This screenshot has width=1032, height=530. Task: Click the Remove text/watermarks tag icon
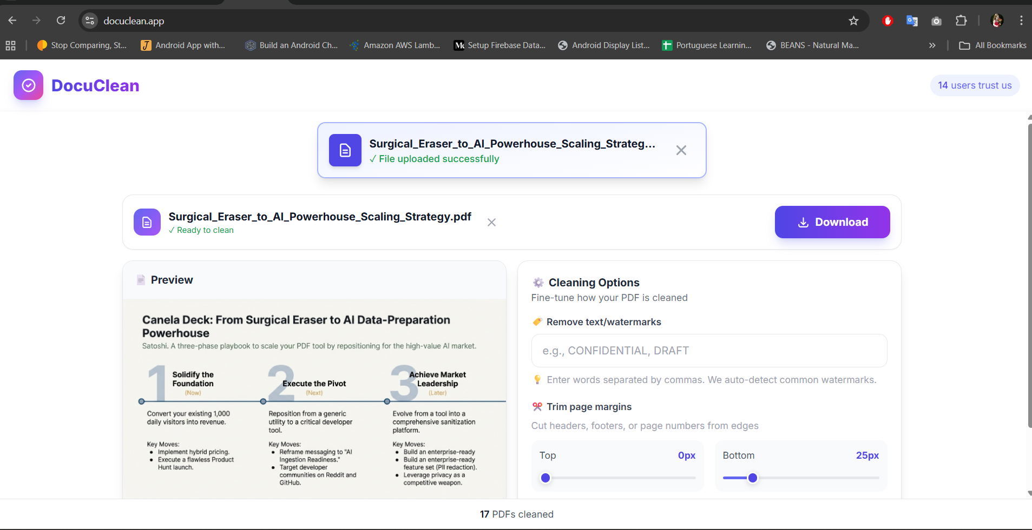tap(537, 322)
